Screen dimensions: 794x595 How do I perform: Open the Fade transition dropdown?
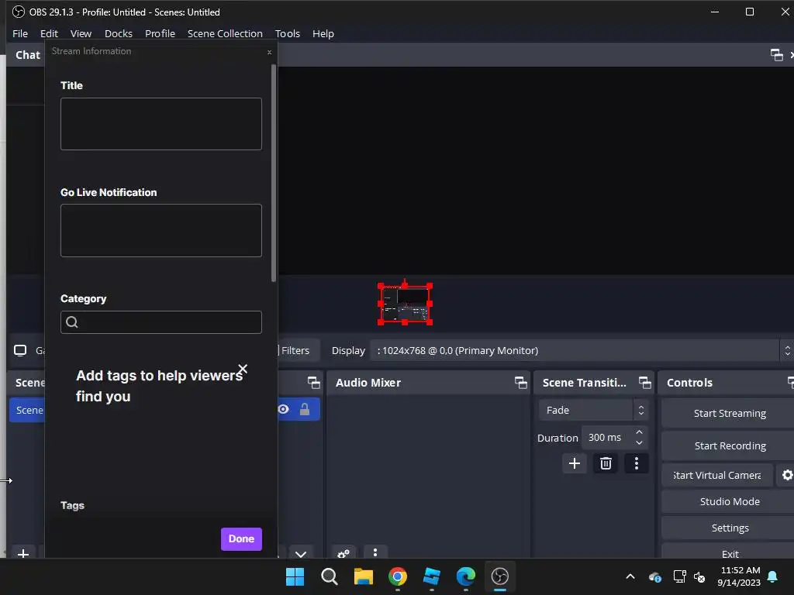pos(593,411)
